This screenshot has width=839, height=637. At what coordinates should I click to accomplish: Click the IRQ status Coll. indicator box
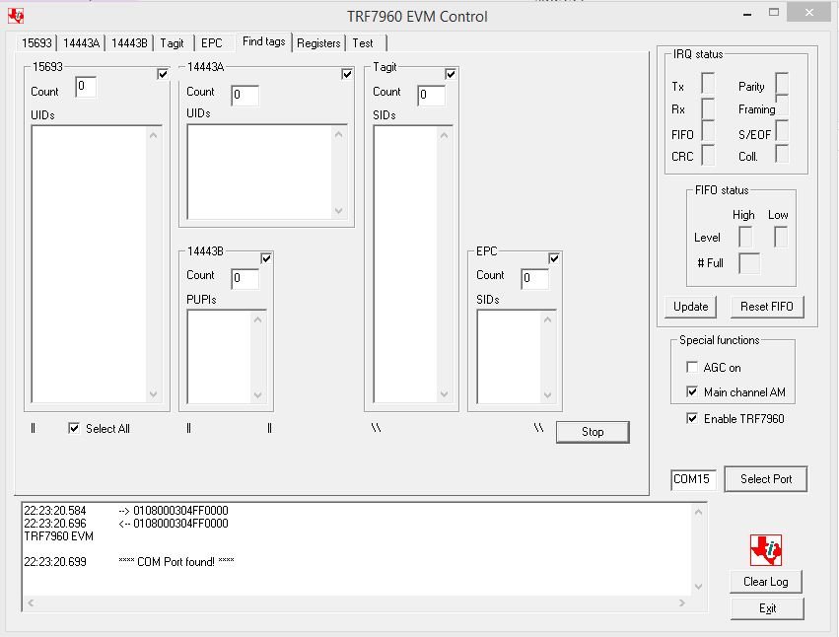click(782, 154)
